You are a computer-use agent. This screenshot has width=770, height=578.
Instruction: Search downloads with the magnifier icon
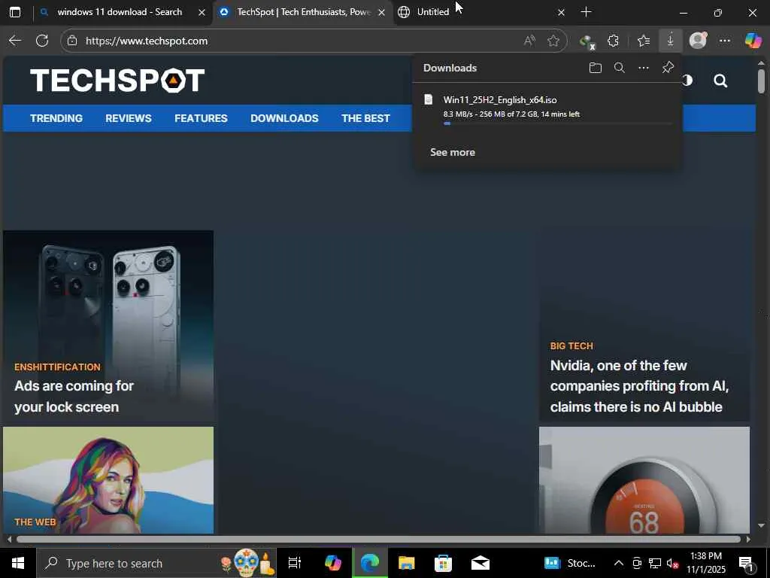coord(620,68)
